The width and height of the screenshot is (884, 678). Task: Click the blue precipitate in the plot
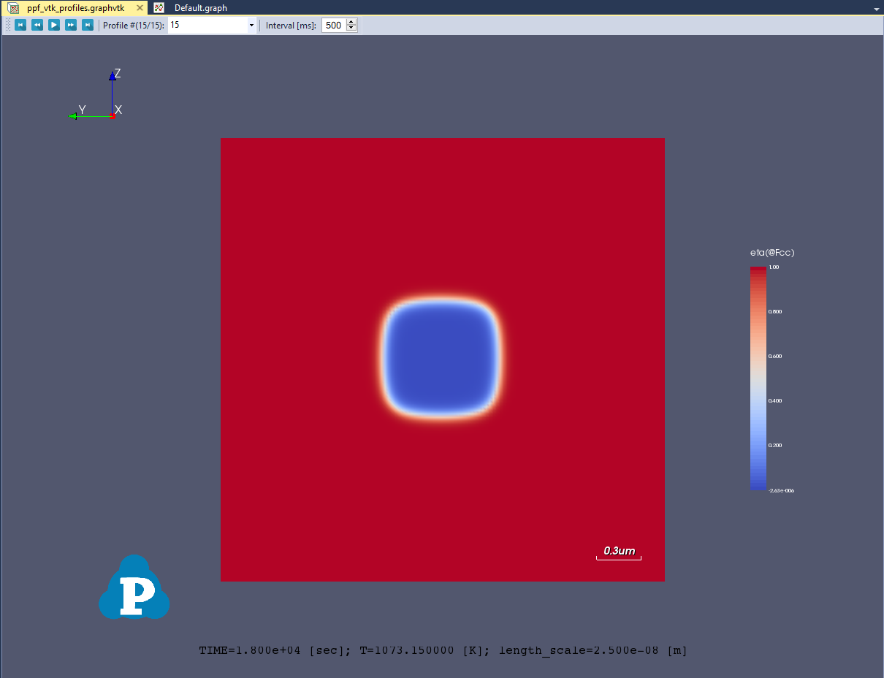441,357
